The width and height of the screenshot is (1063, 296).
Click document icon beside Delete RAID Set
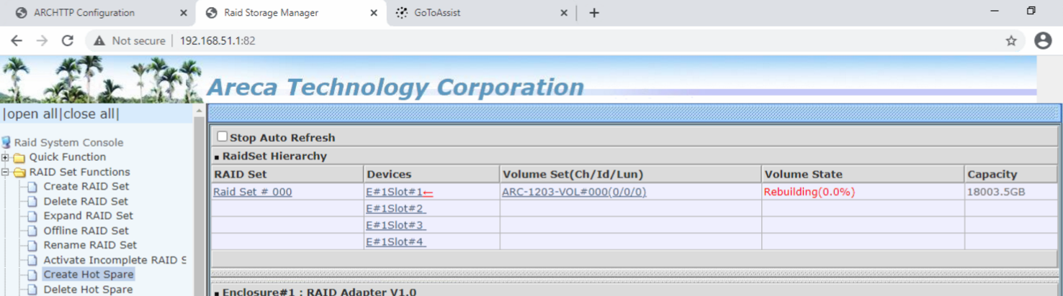32,202
